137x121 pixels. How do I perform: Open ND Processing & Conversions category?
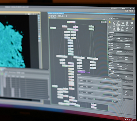click(118, 23)
